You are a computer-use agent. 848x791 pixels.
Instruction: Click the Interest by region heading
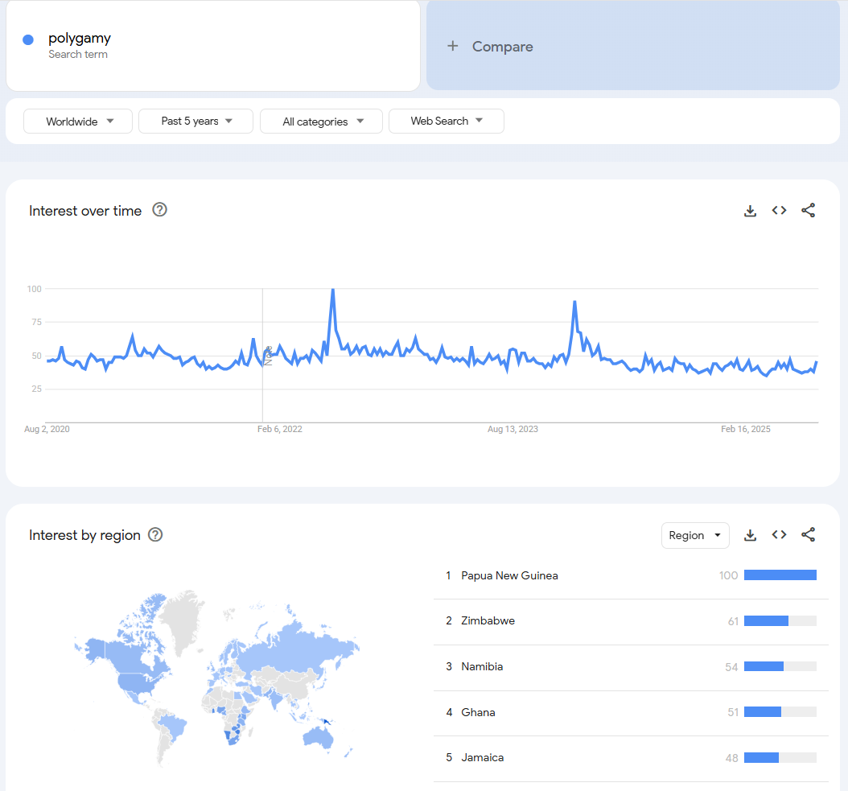[x=85, y=535]
